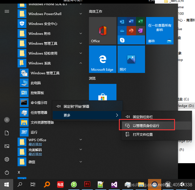Select 打开文件位置 in the submenu

[x=156, y=135]
